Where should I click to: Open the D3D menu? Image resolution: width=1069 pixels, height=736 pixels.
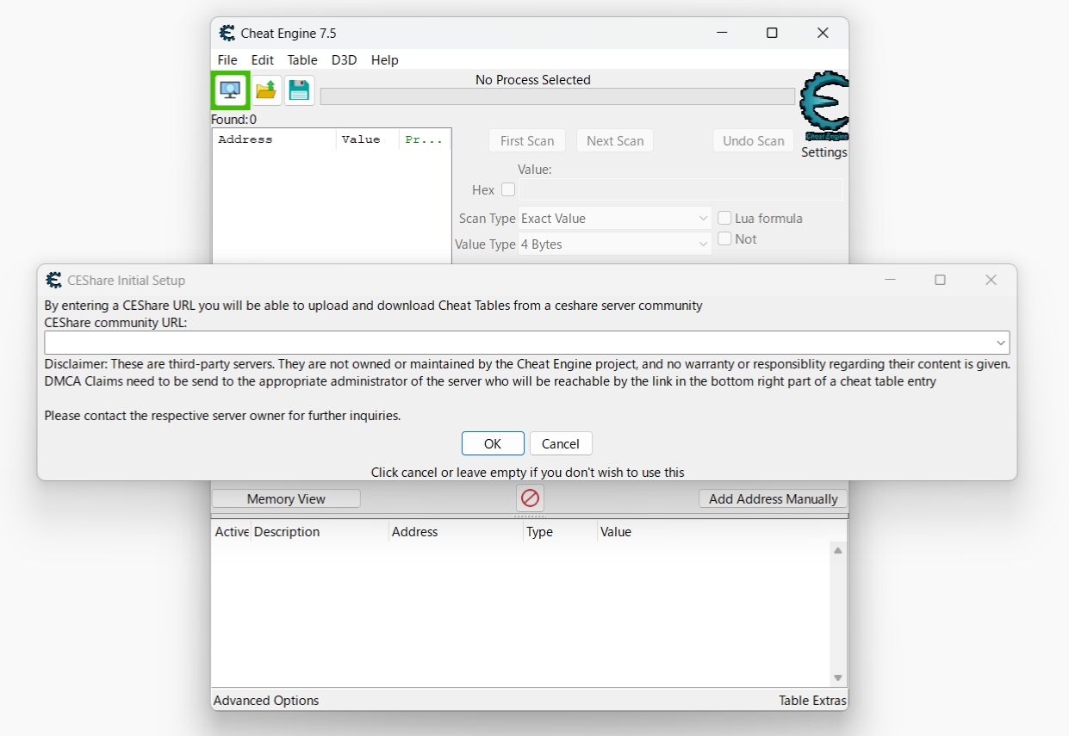coord(344,60)
